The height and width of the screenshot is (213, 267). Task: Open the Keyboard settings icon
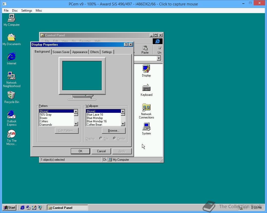click(146, 88)
